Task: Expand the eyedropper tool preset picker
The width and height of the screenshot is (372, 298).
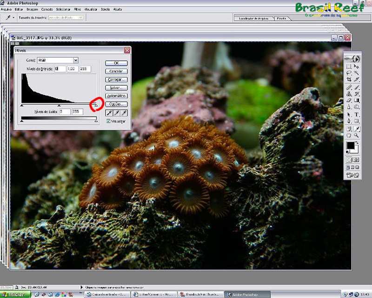Action: coord(13,17)
